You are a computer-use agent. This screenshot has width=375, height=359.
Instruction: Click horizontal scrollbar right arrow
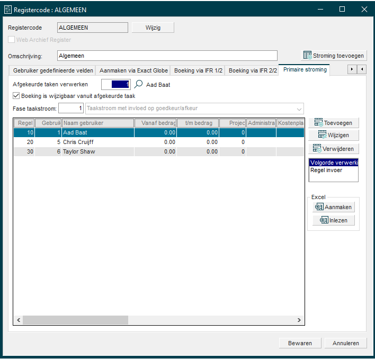[299, 320]
